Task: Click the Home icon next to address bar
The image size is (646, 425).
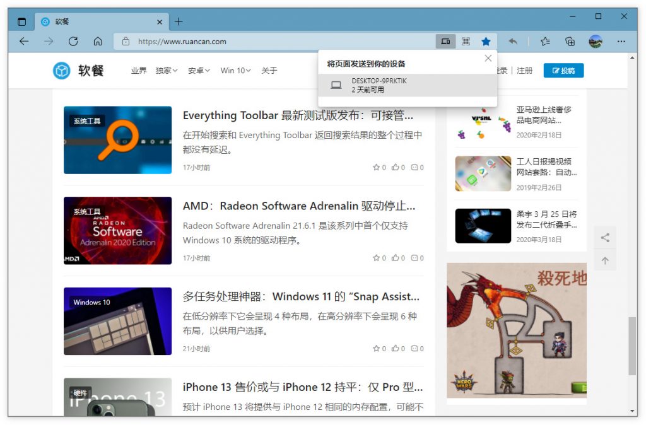Action: click(98, 41)
